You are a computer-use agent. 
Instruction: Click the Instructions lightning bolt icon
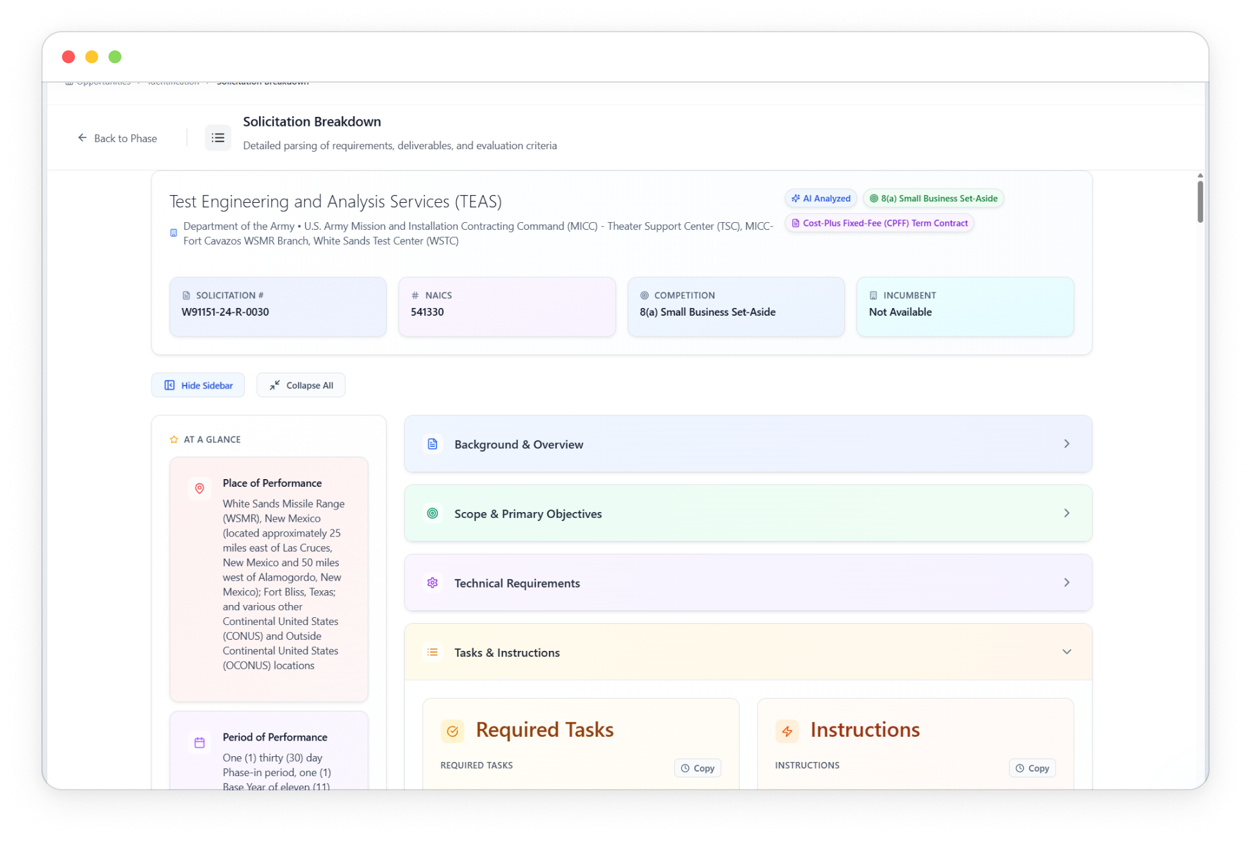pyautogui.click(x=787, y=731)
